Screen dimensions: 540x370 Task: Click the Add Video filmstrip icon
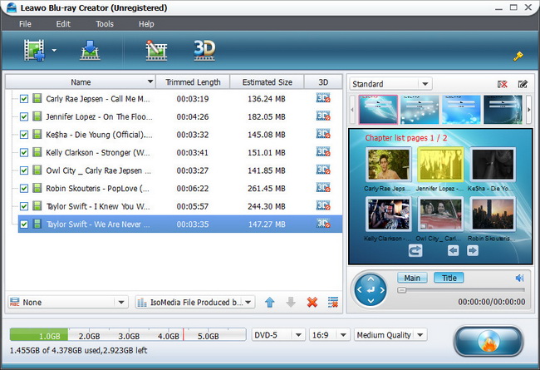34,51
